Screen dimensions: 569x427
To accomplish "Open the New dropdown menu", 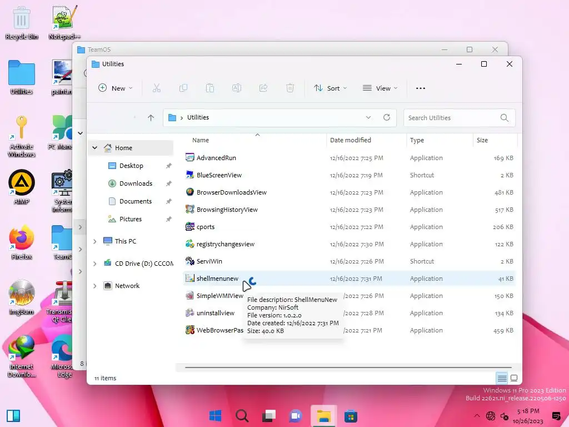I will click(116, 88).
